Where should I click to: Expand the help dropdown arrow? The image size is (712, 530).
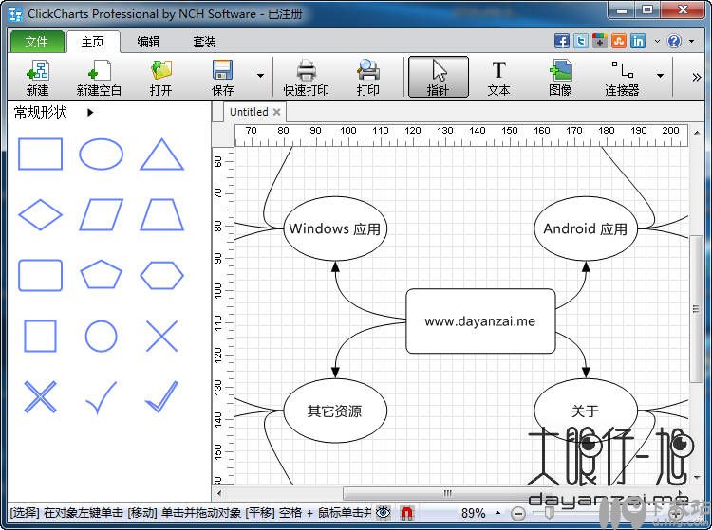coord(691,42)
